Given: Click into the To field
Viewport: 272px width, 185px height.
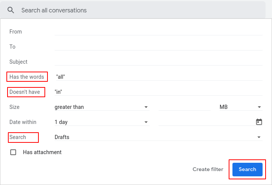Looking at the screenshot, I should point(158,46).
